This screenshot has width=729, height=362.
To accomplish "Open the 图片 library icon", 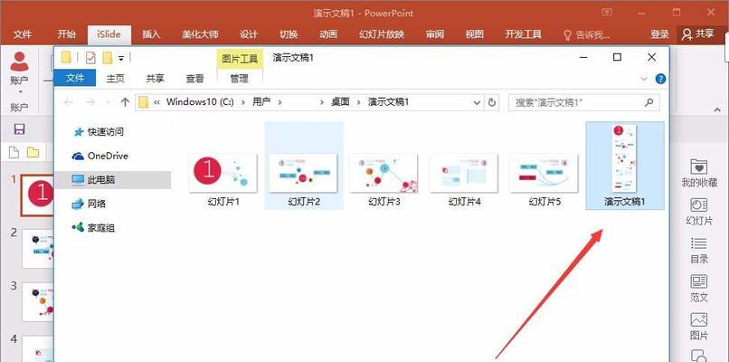I will pos(699,327).
